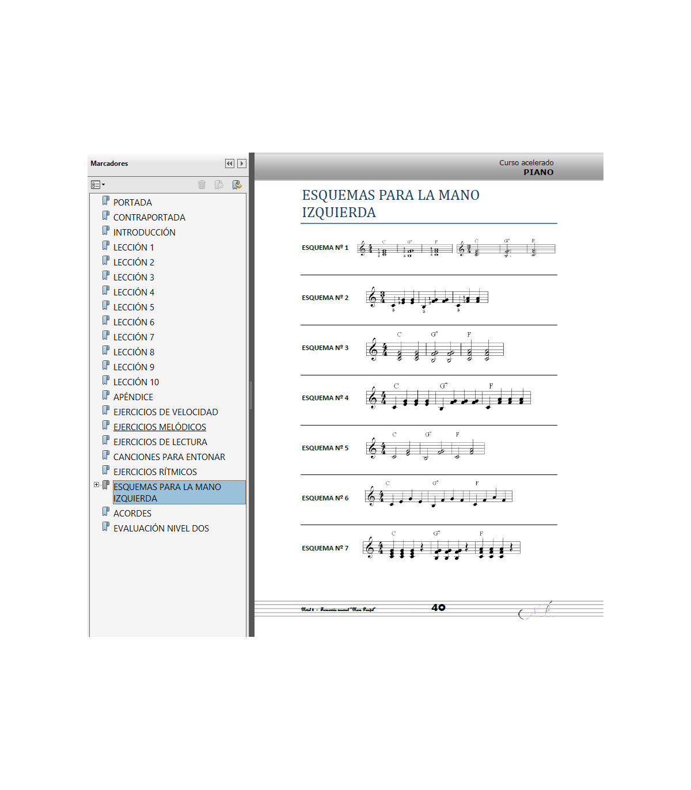Select highlighted ESQUEMAS PARA LA MANO IZQUIERDA bookmark
Viewport: 691px width, 790px height.
coord(179,493)
